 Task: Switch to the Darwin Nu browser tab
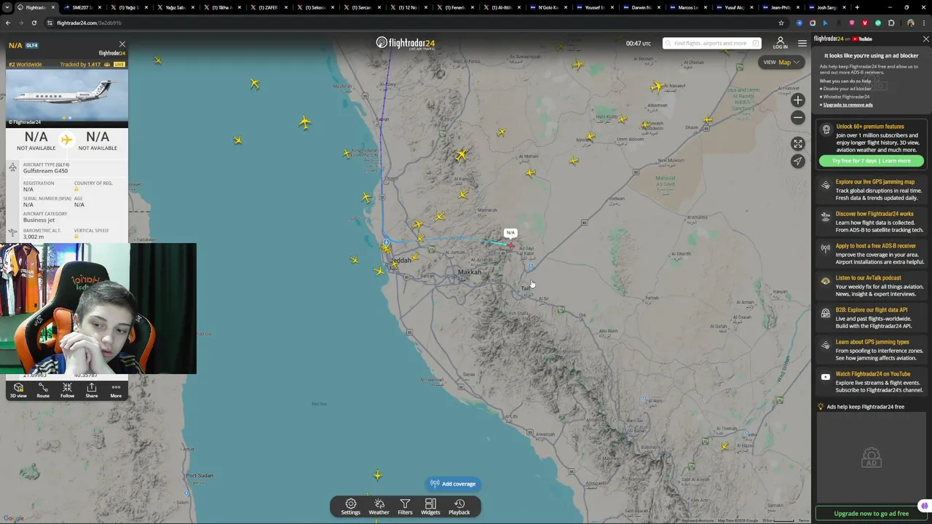[640, 7]
